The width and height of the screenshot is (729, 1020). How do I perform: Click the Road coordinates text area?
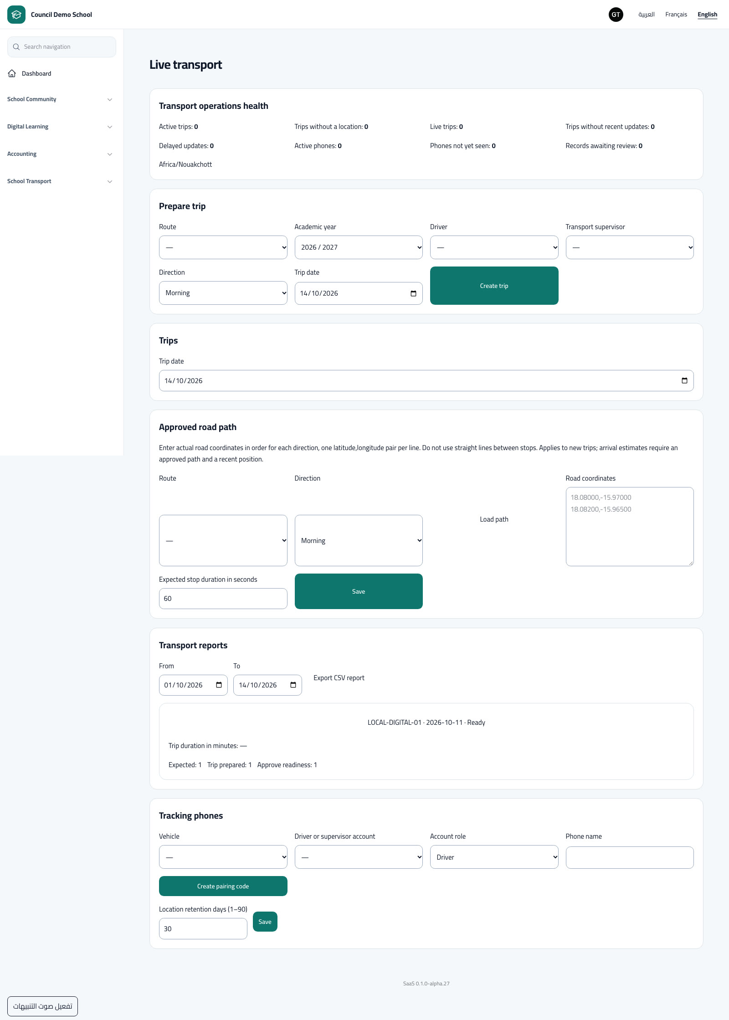pyautogui.click(x=630, y=527)
